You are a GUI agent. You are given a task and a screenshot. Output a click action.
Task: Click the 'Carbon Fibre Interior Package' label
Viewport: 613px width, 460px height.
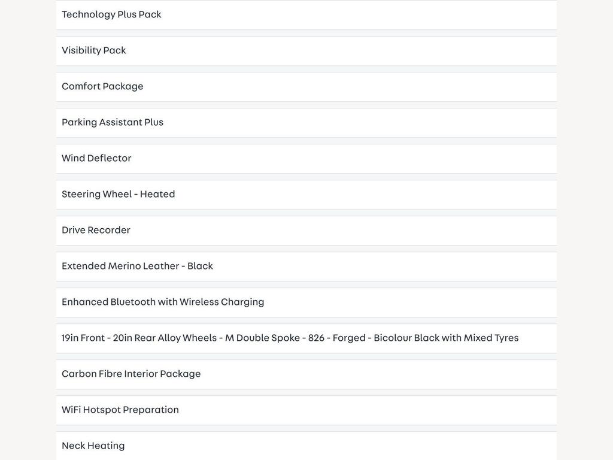click(131, 374)
